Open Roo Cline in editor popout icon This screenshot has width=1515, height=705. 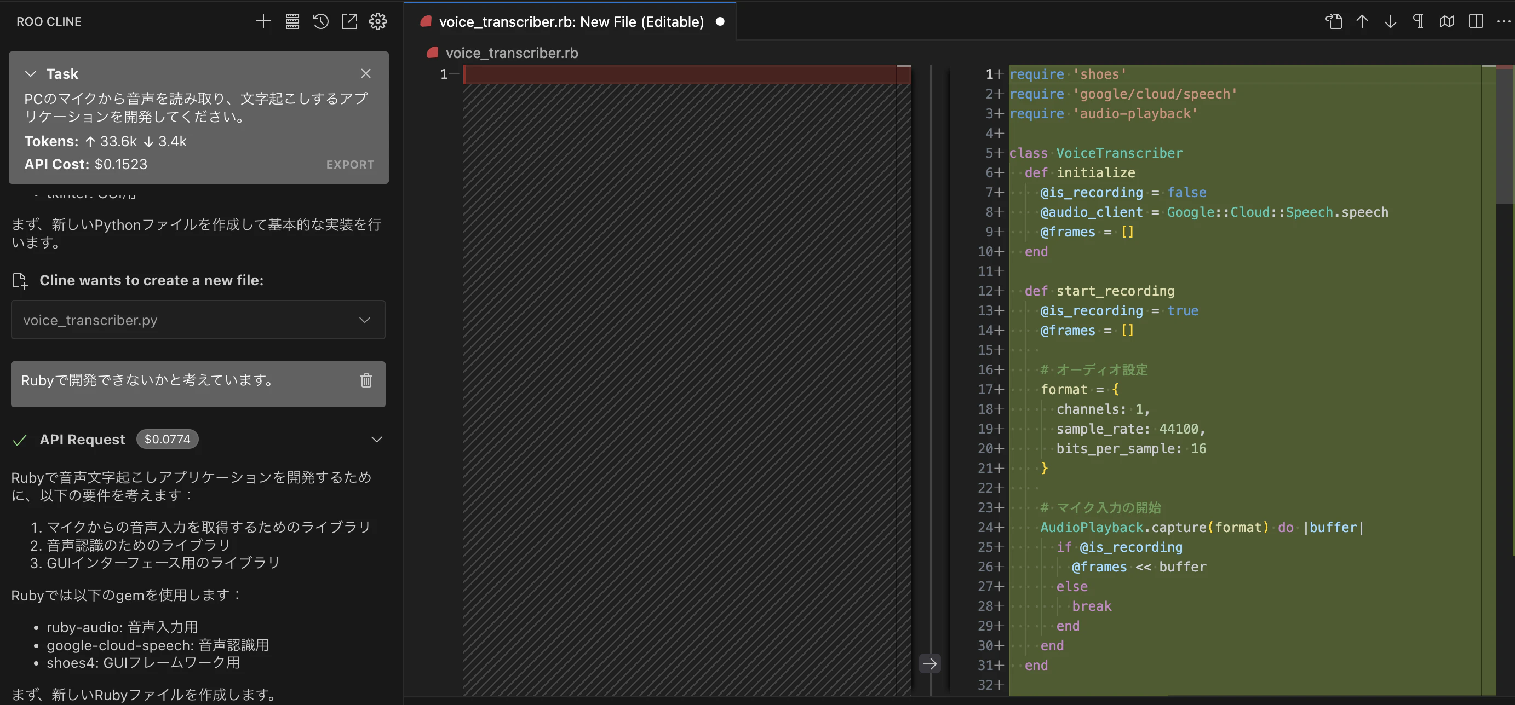tap(349, 22)
